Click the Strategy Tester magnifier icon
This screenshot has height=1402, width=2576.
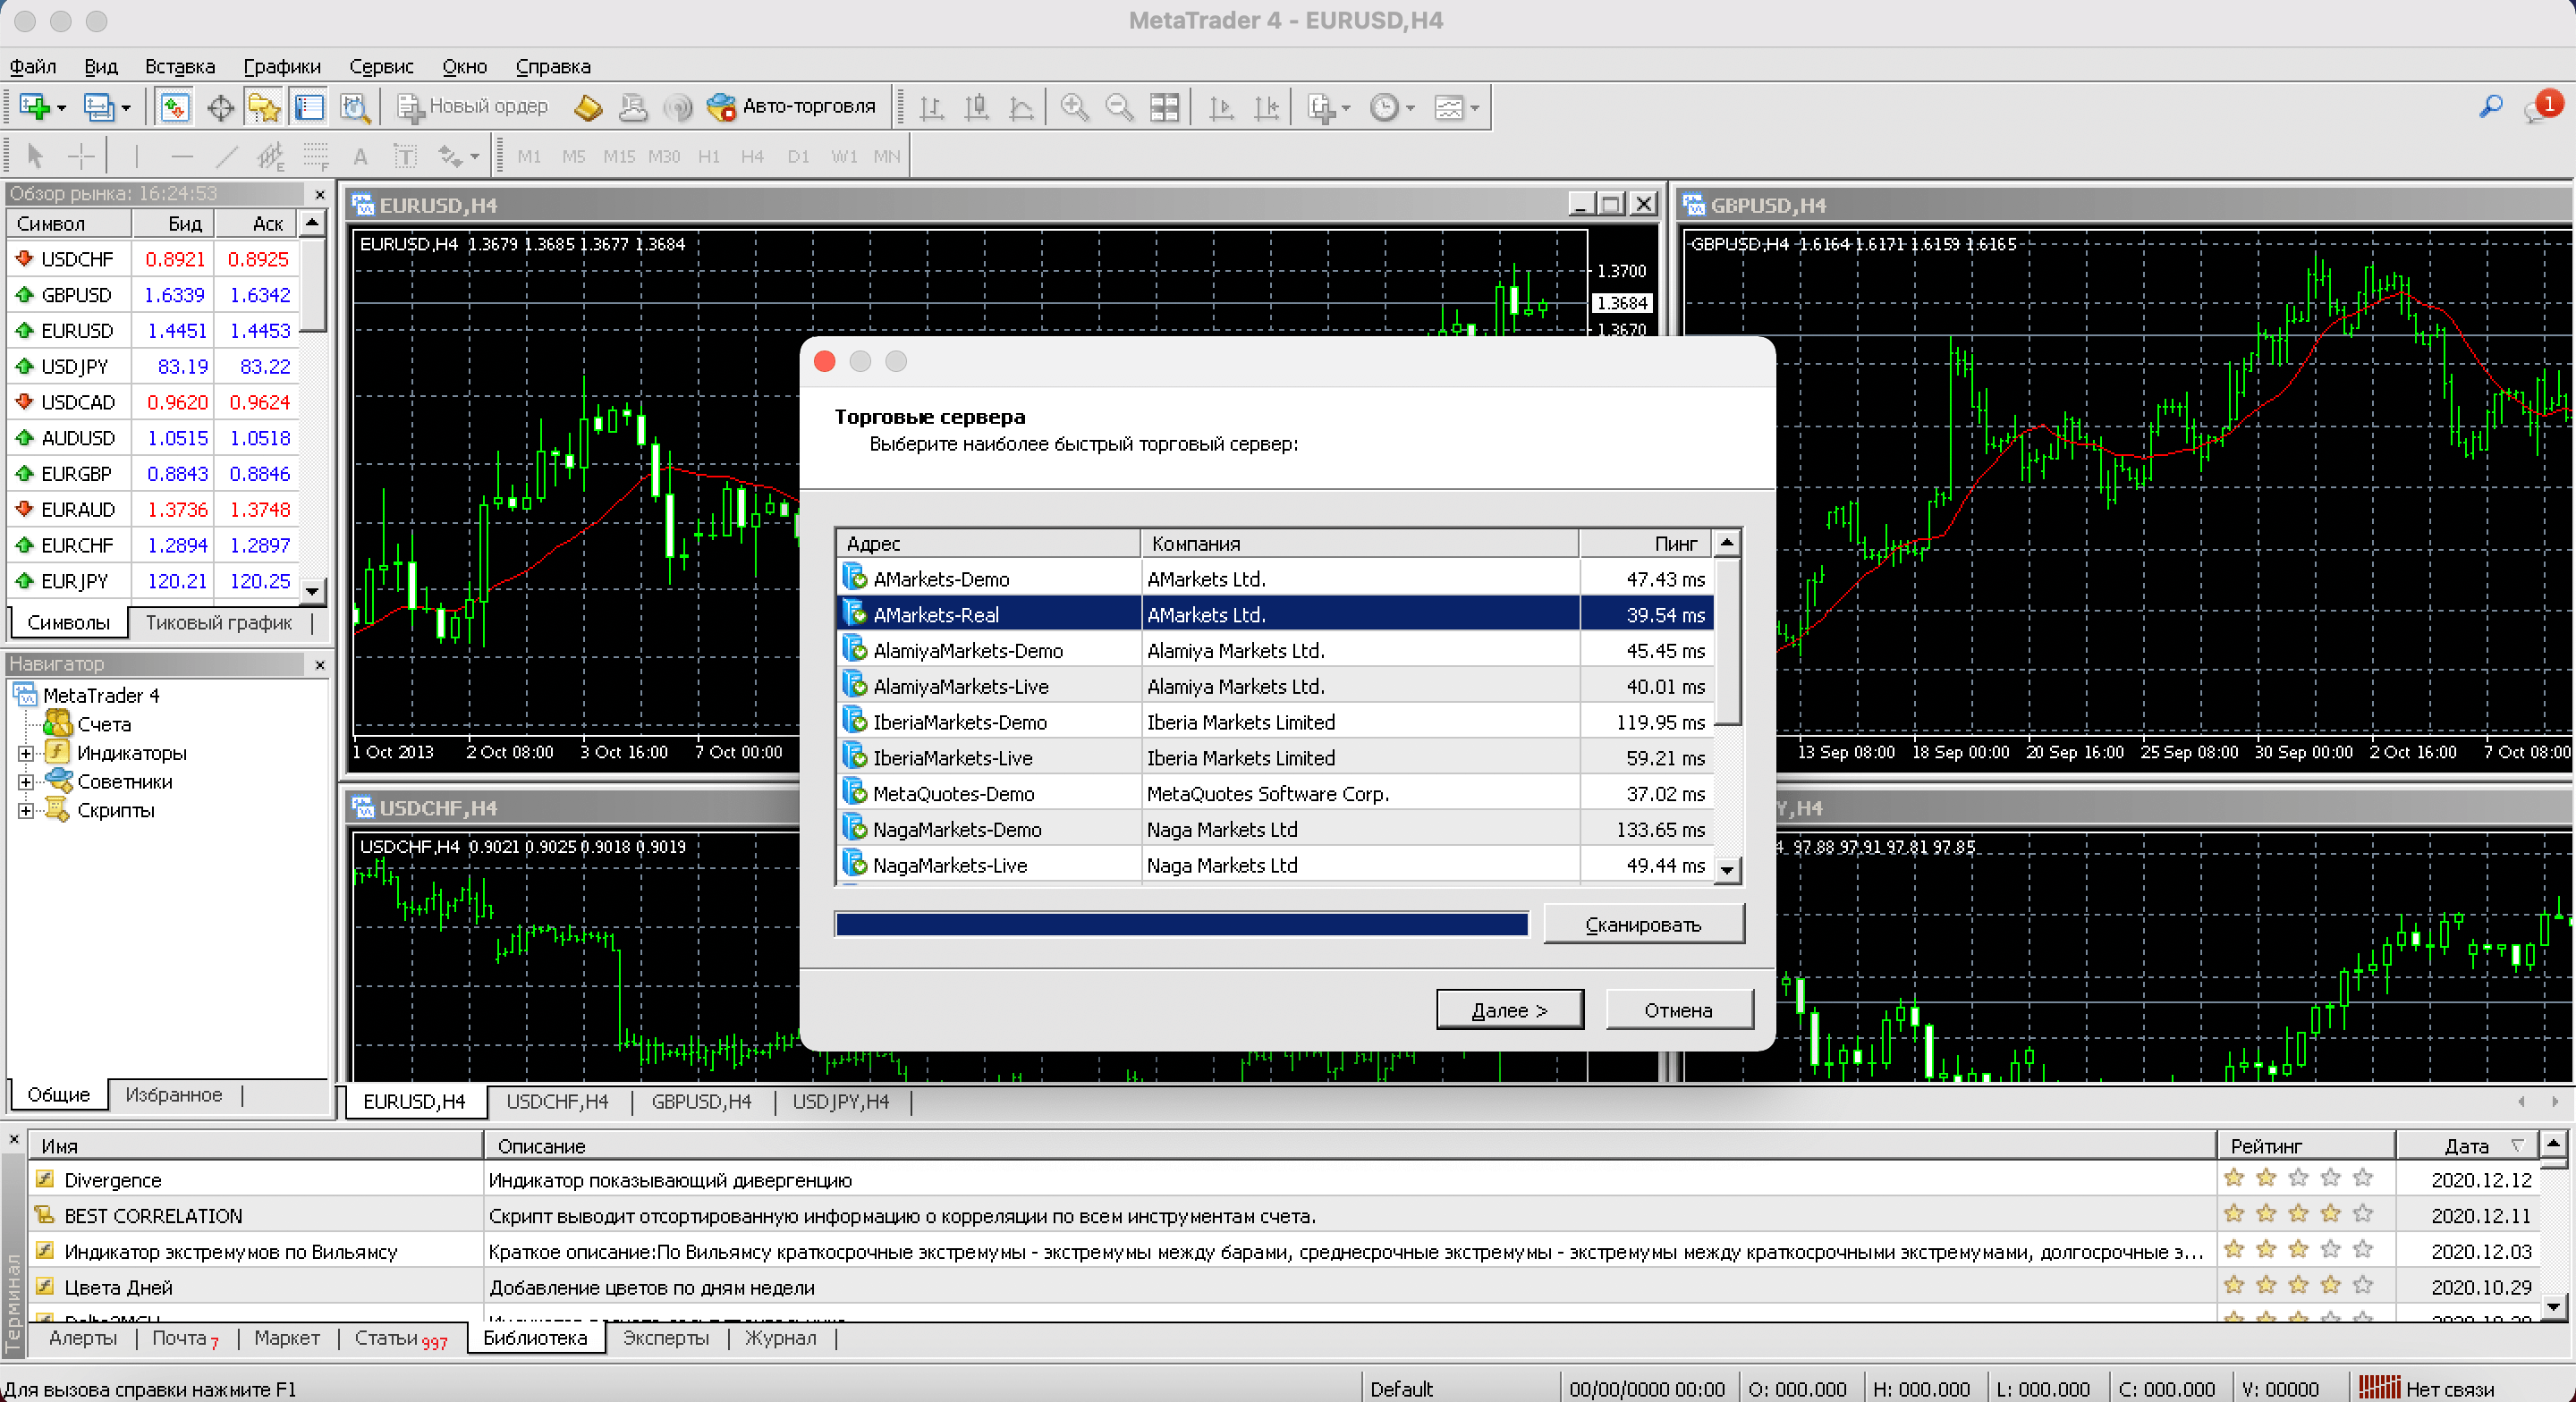pos(355,107)
